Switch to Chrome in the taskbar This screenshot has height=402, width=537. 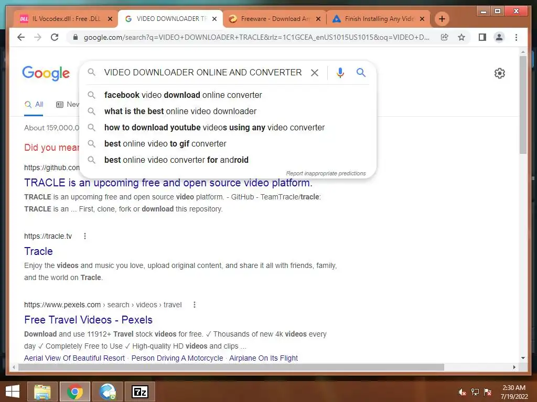[75, 392]
